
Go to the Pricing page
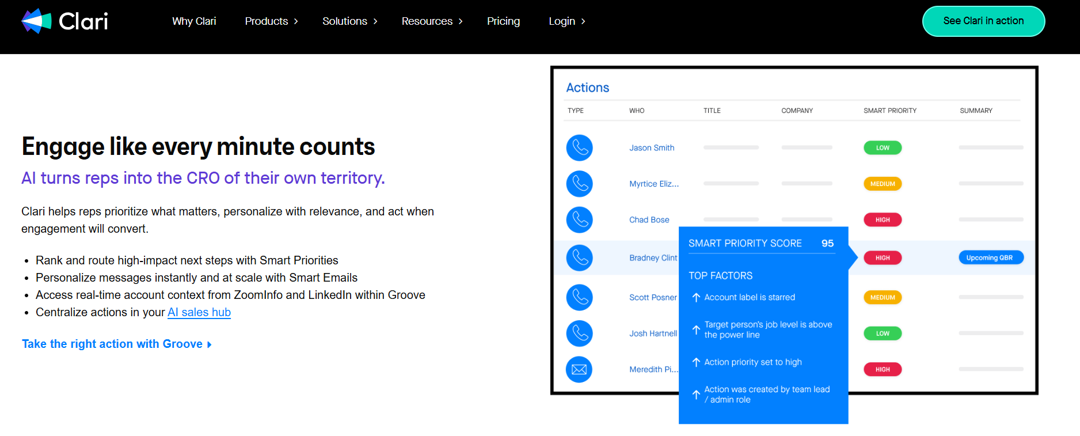[503, 21]
